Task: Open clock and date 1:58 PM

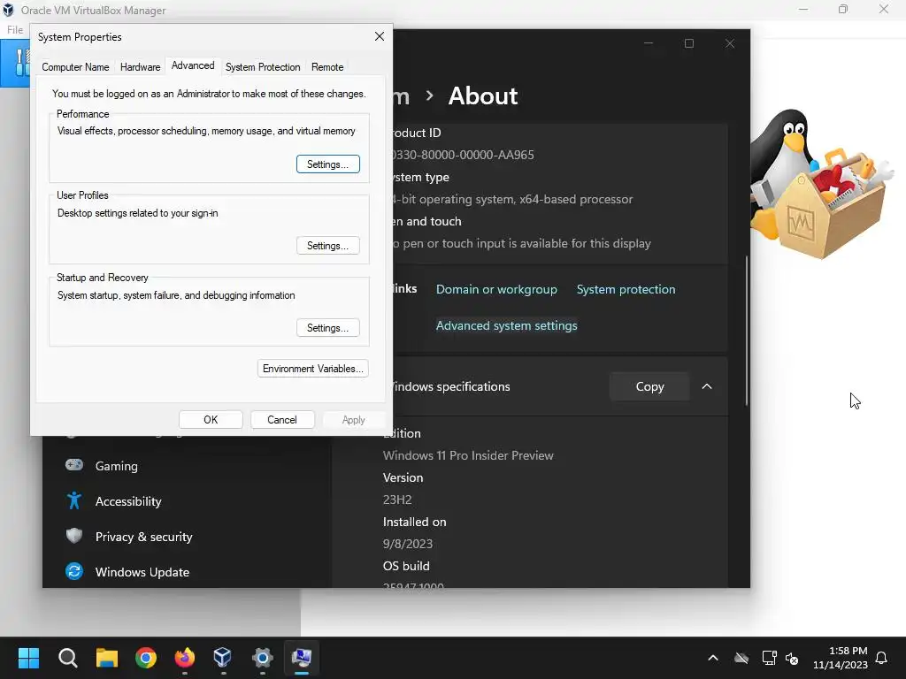Action: click(x=841, y=658)
